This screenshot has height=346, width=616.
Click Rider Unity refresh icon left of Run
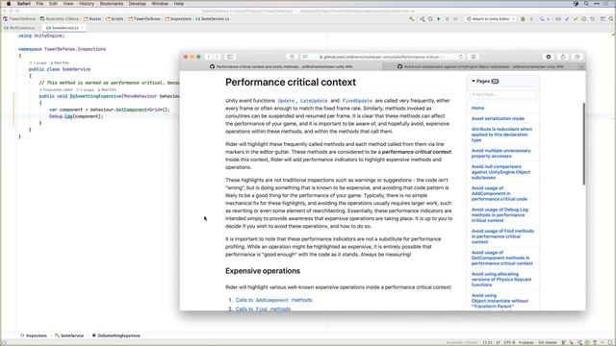point(430,19)
